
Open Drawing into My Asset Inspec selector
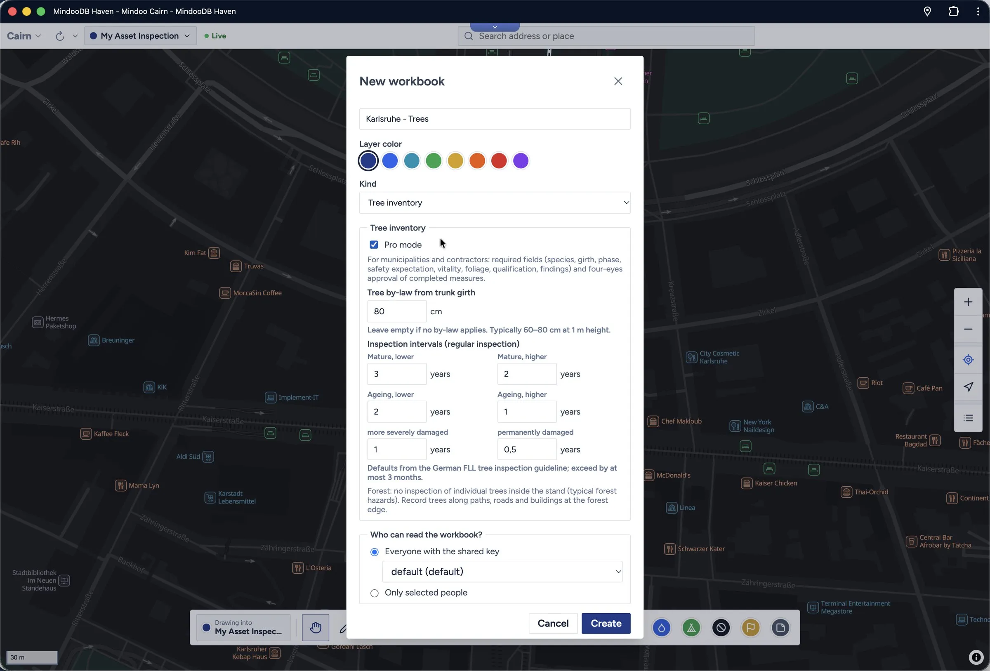(x=243, y=628)
